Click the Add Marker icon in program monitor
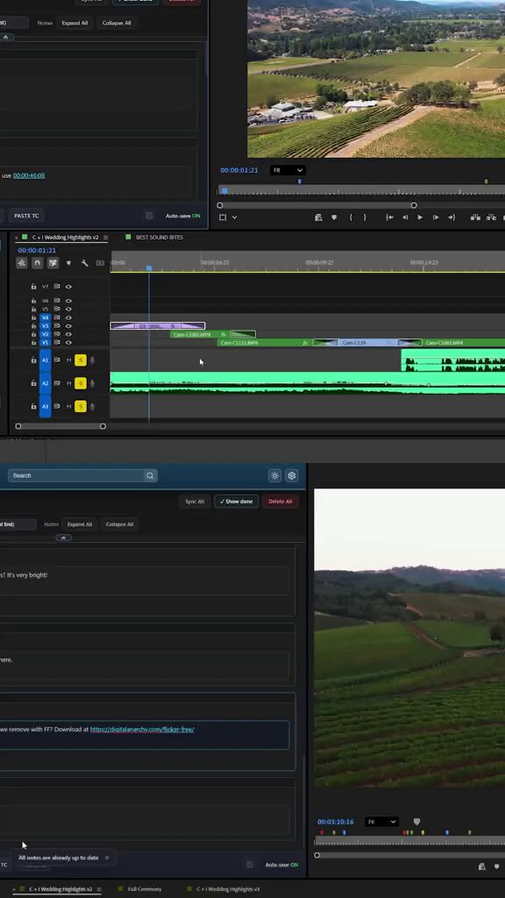The height and width of the screenshot is (898, 505). 334,217
